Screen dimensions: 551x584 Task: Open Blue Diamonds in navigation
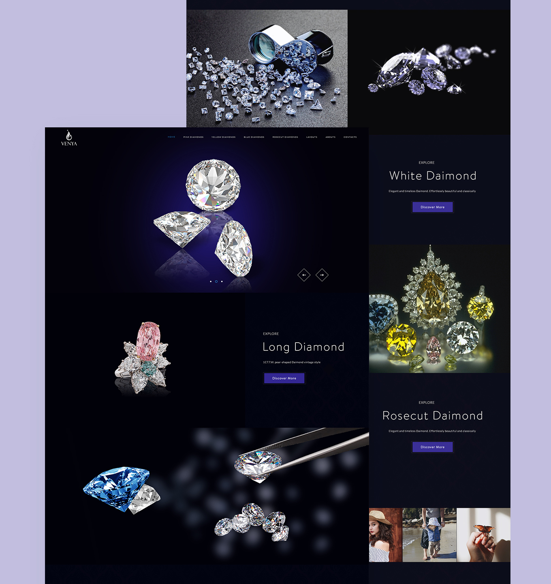point(254,137)
